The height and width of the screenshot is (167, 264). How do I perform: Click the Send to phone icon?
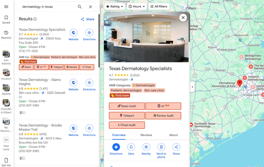[161, 147]
